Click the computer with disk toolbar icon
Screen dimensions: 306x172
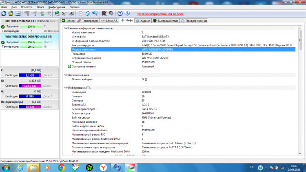72,13
